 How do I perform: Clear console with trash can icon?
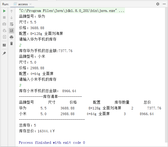11,44
